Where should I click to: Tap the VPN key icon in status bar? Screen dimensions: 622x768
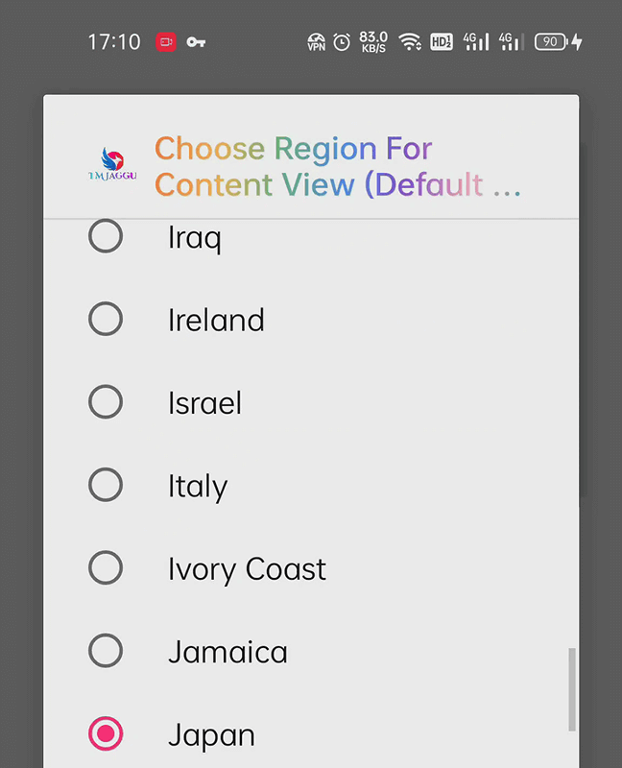pos(196,42)
